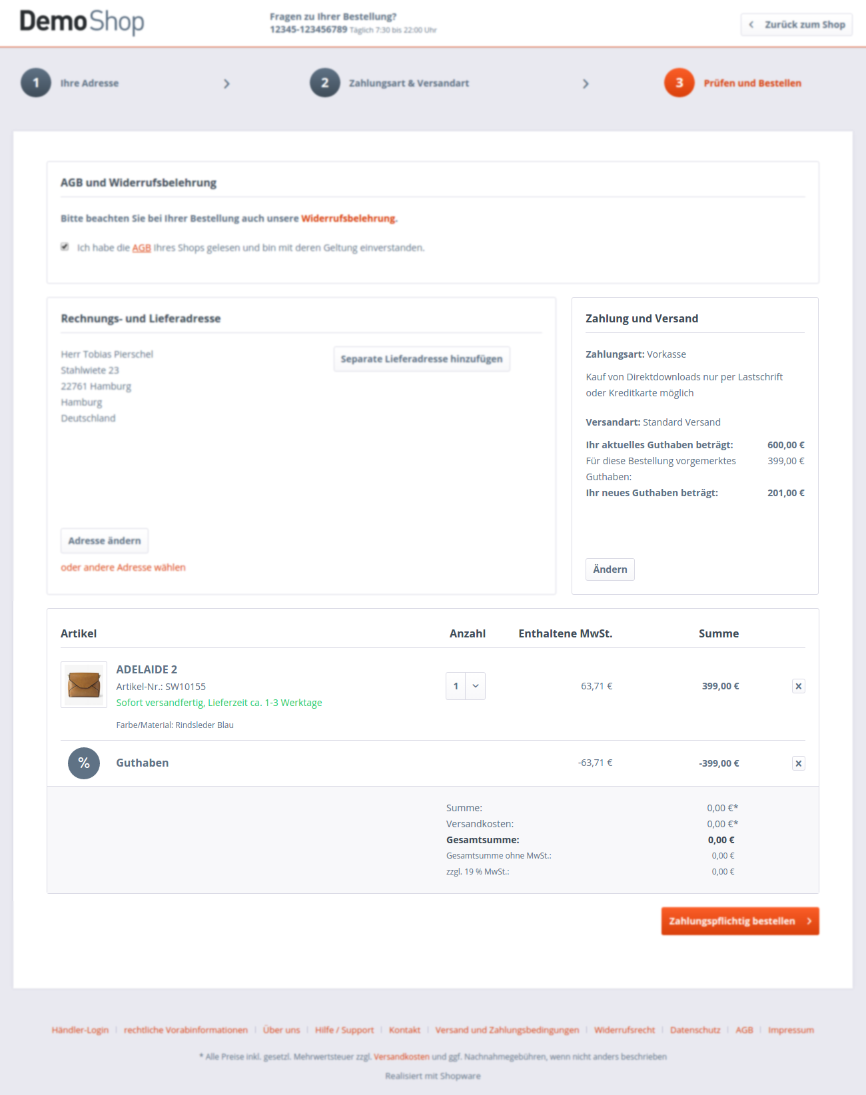866x1095 pixels.
Task: Click arrow after Ihre Adresse step
Action: [x=226, y=84]
